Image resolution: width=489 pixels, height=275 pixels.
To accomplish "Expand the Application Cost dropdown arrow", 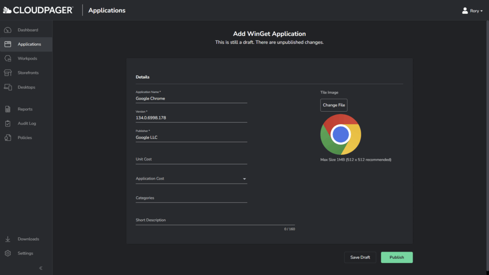I will [244, 179].
